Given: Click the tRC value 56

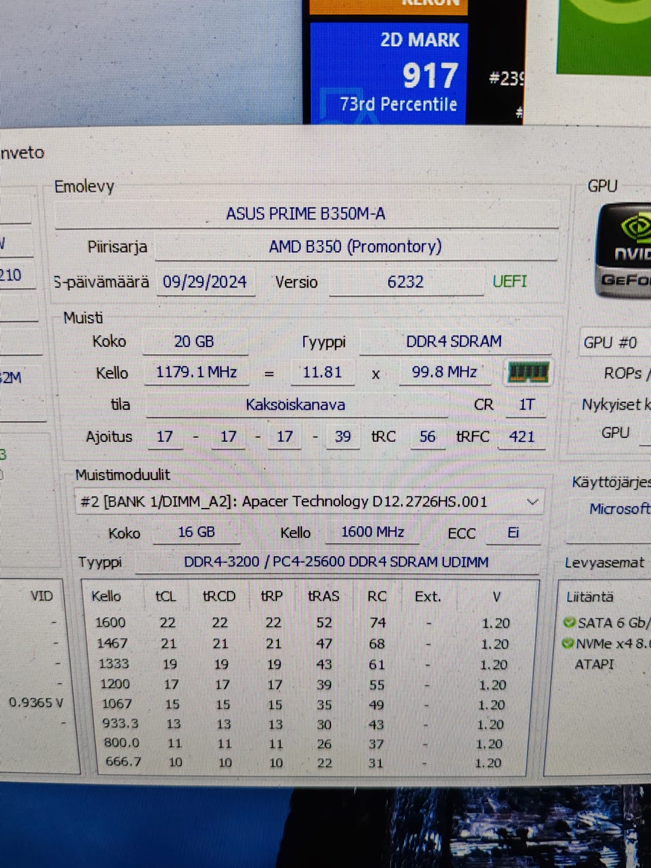Looking at the screenshot, I should [x=427, y=437].
